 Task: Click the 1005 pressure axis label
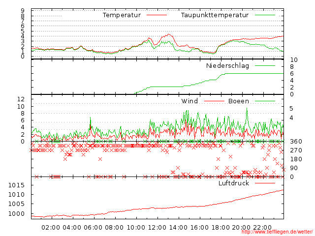[x=16, y=204]
